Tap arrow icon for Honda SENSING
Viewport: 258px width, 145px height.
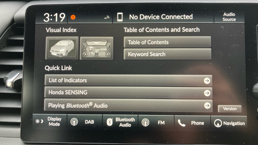[207, 93]
